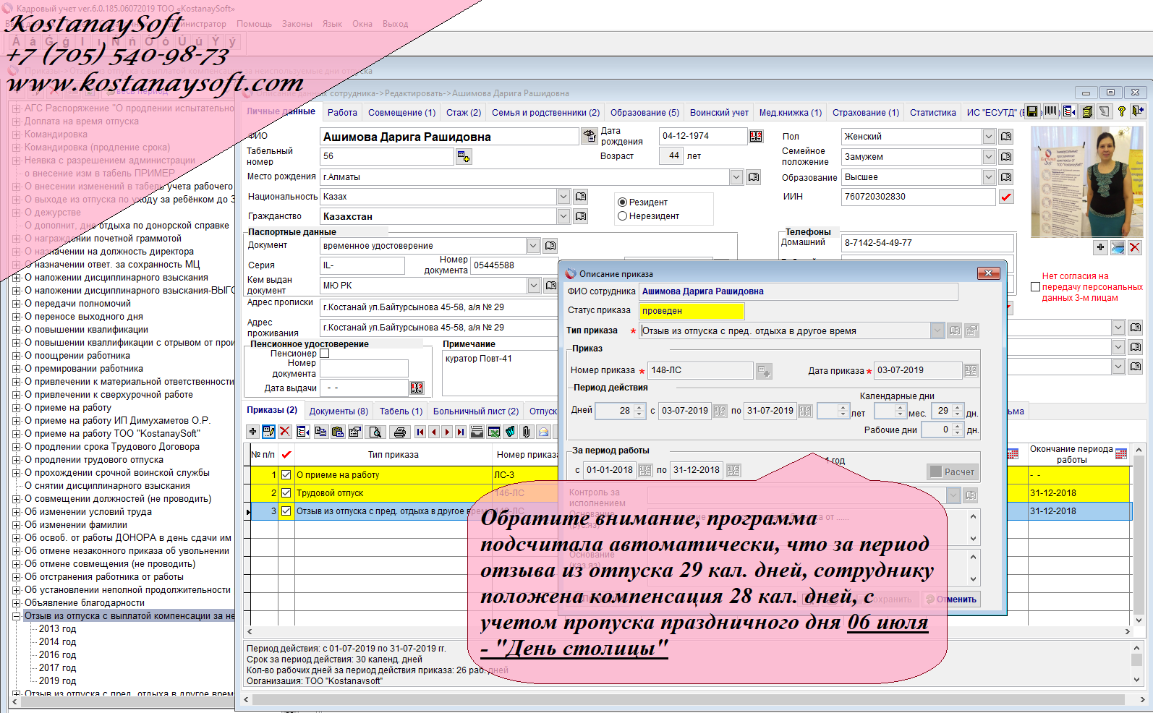
Task: Increase the Дней stepper value
Action: (639, 407)
